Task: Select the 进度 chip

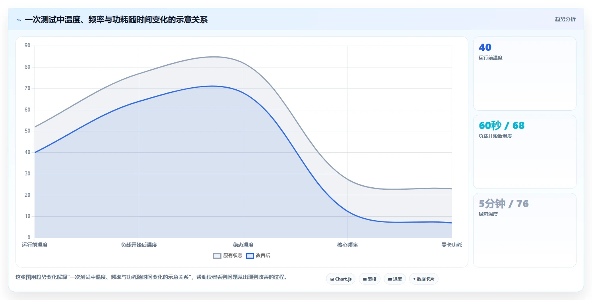Action: click(x=395, y=279)
